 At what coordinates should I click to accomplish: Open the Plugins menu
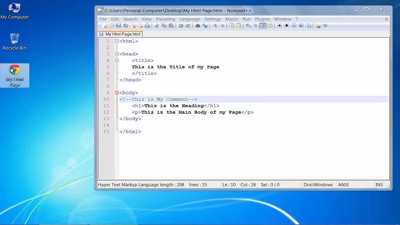point(262,19)
